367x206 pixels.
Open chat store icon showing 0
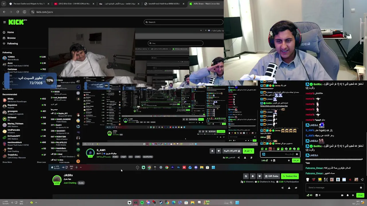click(318, 195)
